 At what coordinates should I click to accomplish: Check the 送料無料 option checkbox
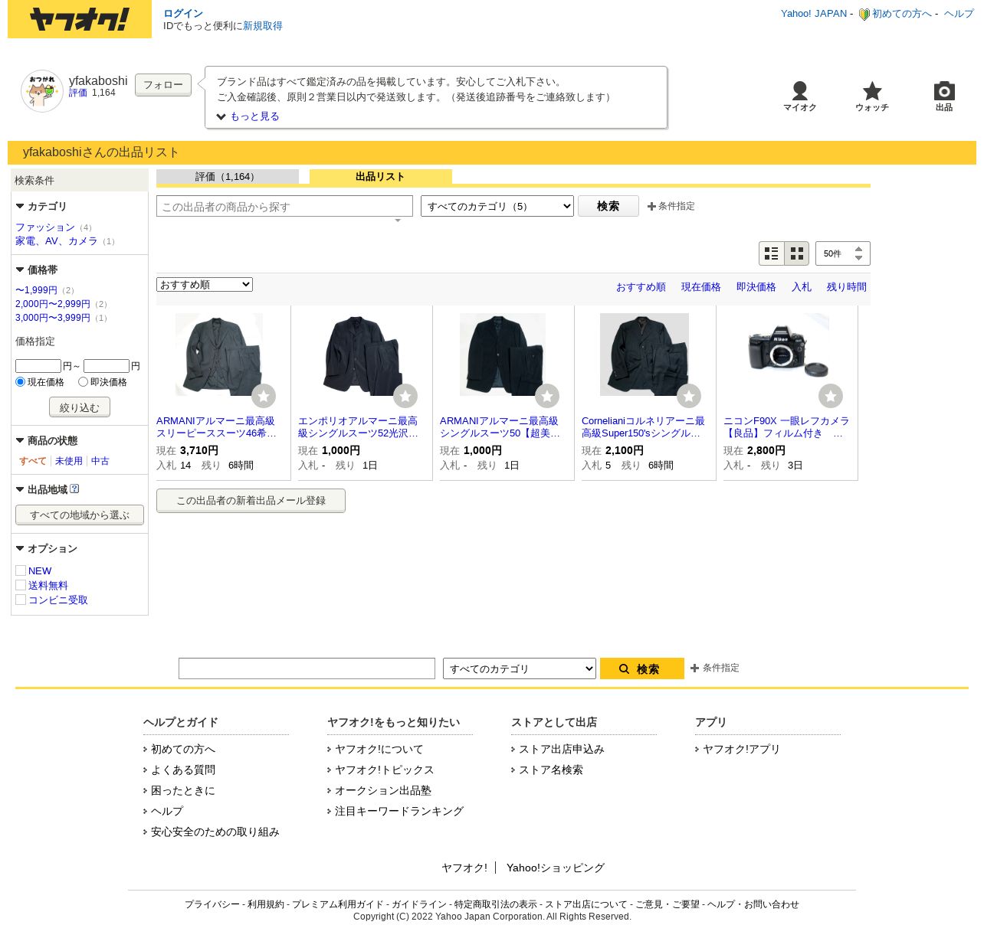pyautogui.click(x=21, y=585)
